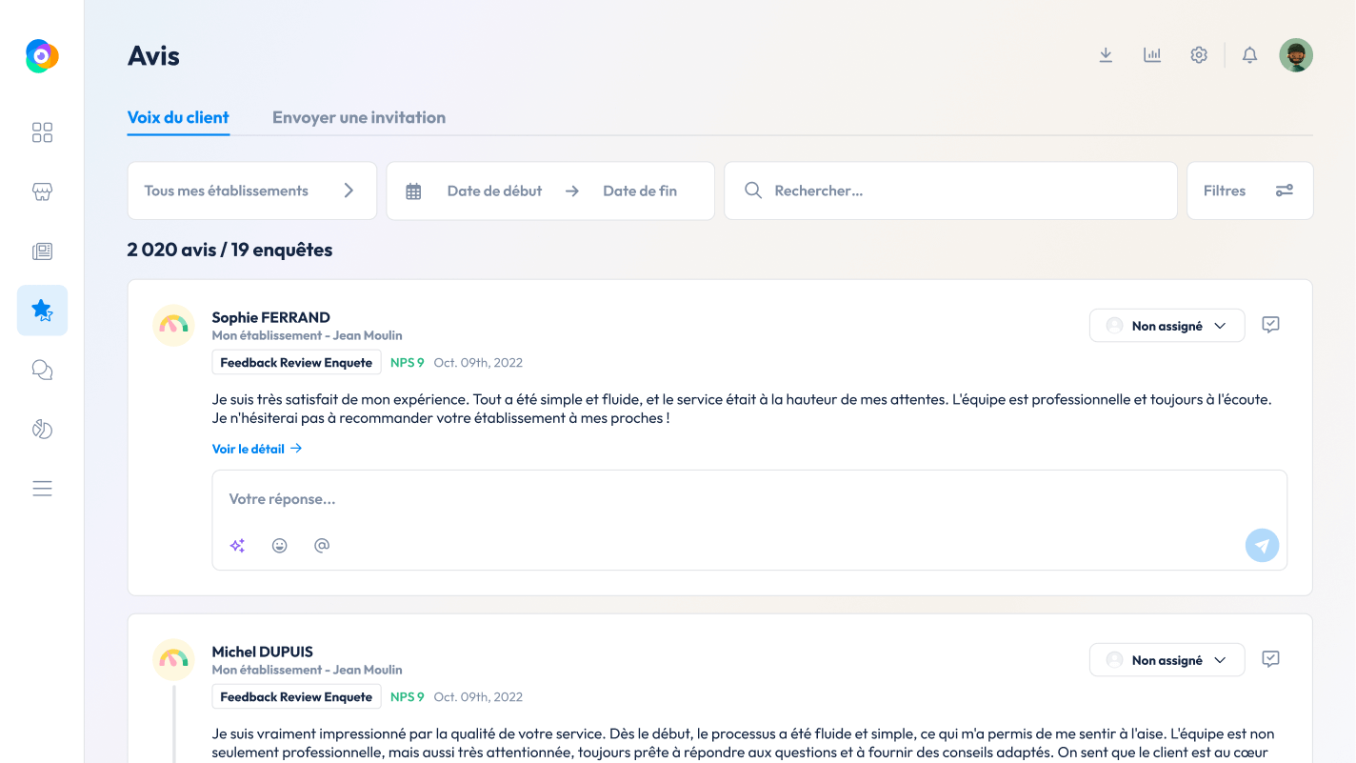This screenshot has width=1356, height=763.
Task: Click the download export icon in header
Action: tap(1106, 55)
